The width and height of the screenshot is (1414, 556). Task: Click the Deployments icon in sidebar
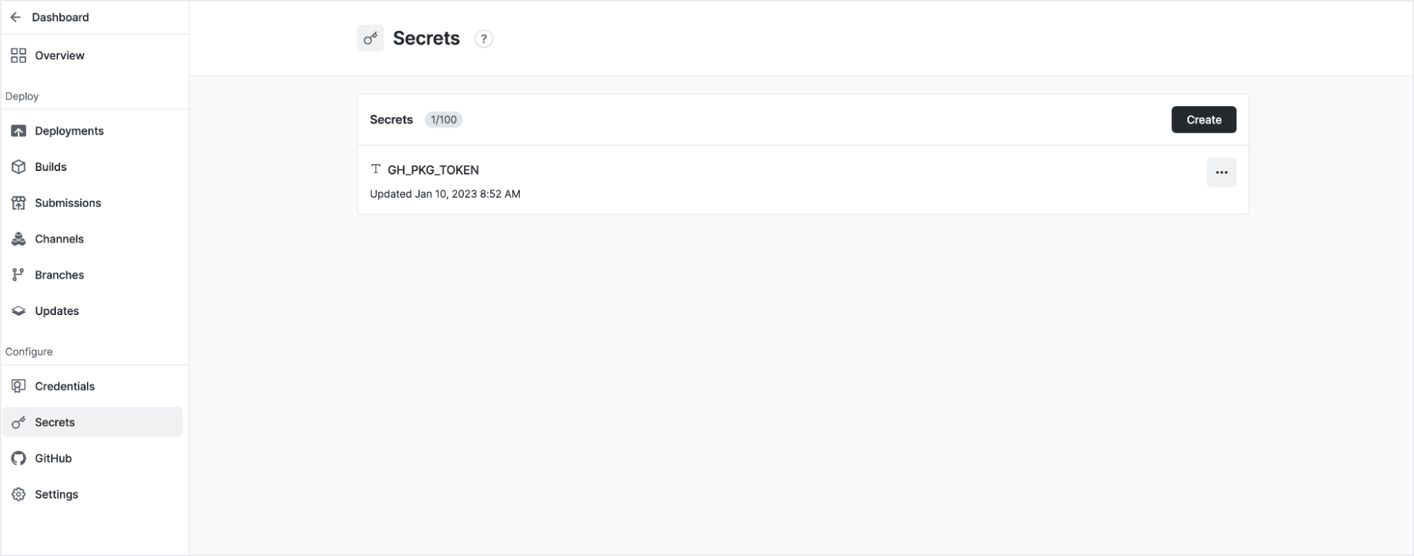[18, 131]
